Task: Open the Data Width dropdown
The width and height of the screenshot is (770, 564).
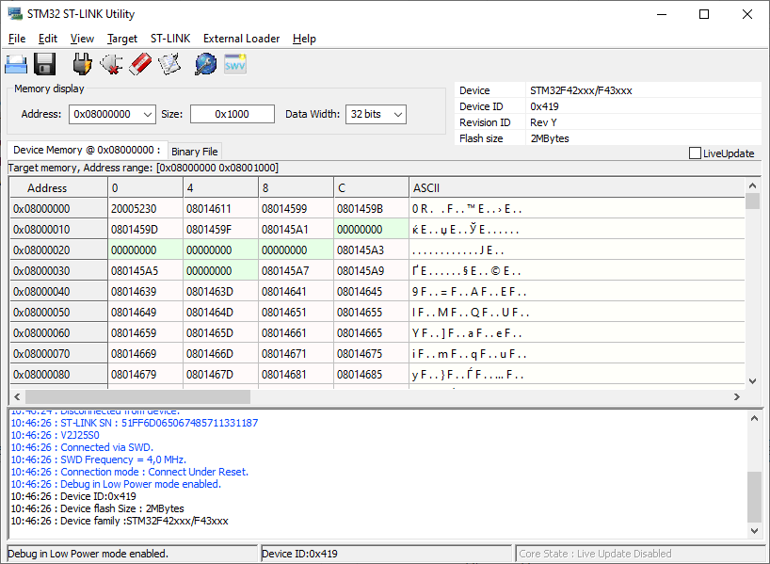Action: 397,114
